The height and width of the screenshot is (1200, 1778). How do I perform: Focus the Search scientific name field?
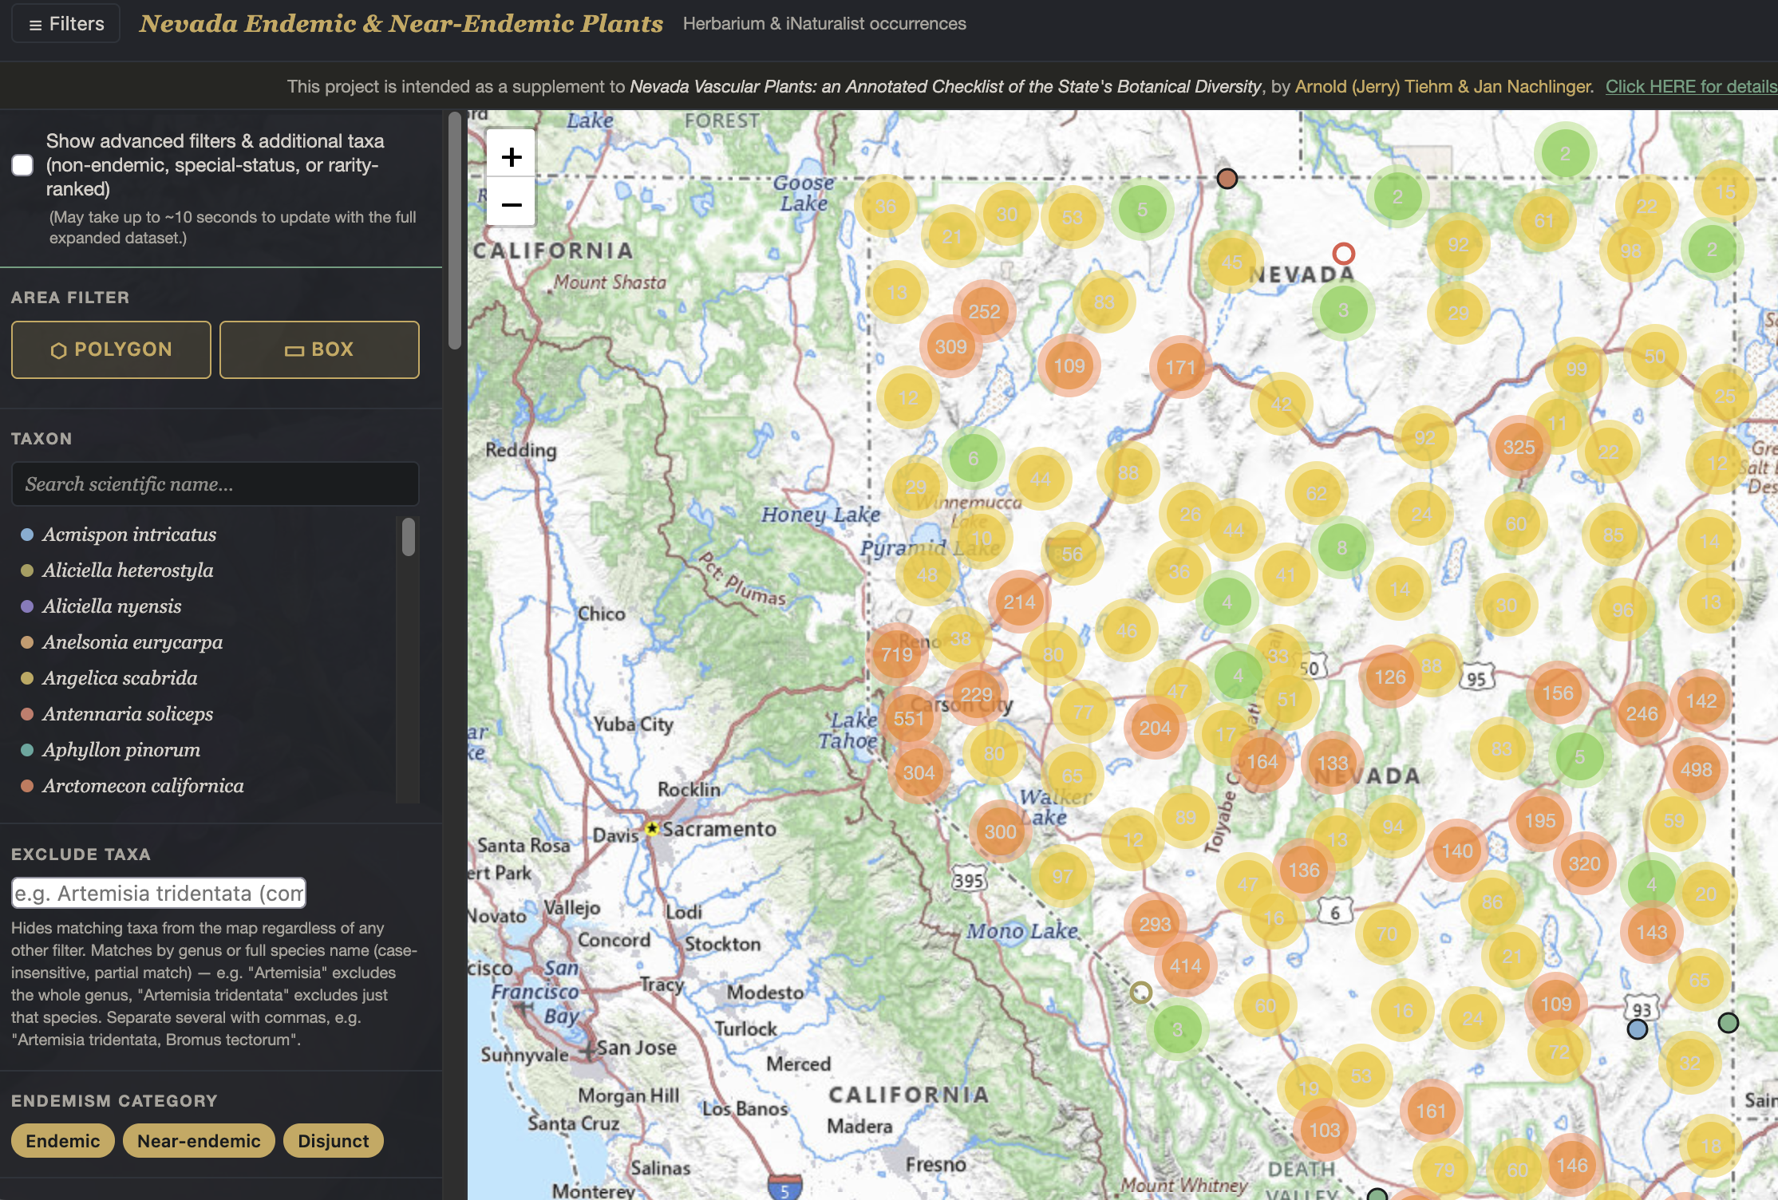[215, 484]
